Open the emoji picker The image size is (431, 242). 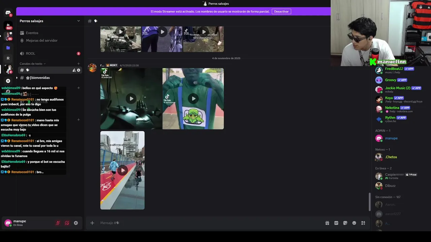click(x=354, y=223)
